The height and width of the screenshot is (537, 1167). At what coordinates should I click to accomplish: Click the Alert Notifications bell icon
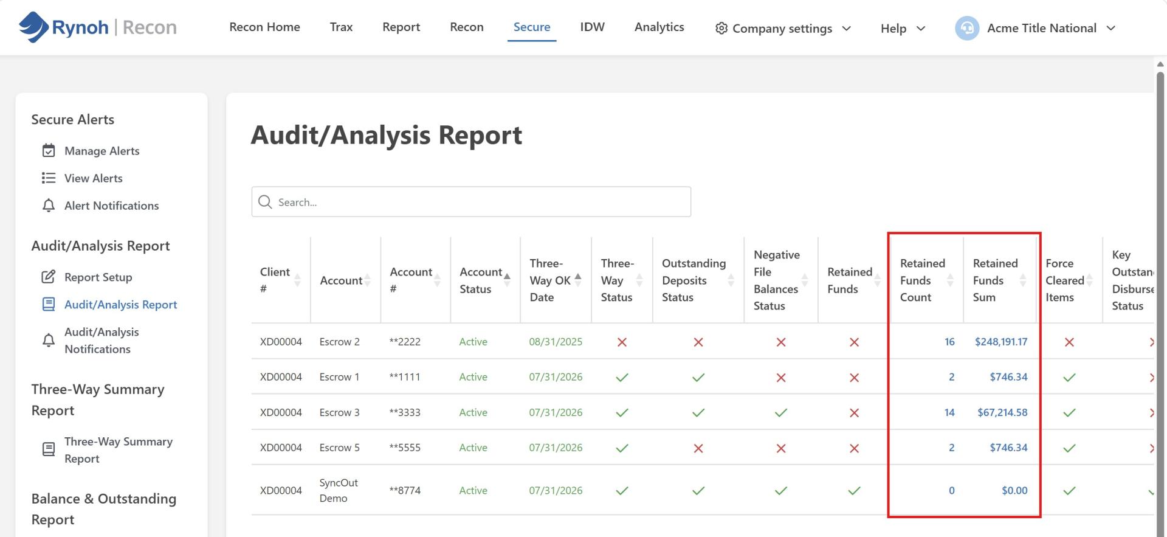click(49, 206)
